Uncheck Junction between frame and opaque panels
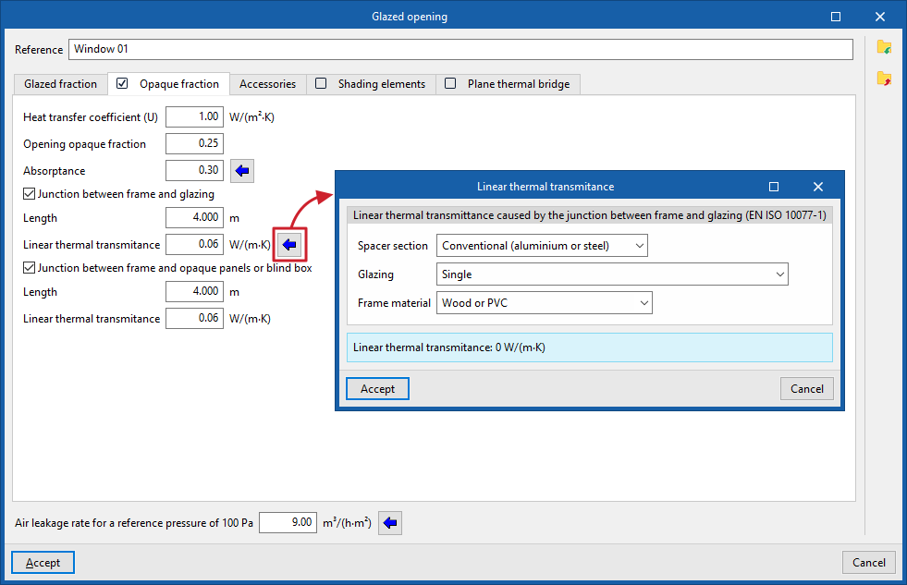This screenshot has height=585, width=907. 29,268
